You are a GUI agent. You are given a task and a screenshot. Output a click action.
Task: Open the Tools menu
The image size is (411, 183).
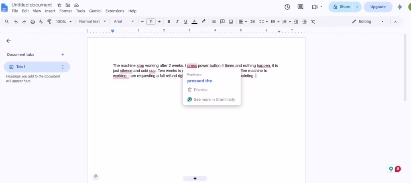(80, 11)
